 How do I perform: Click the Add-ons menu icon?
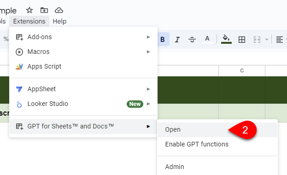click(19, 37)
